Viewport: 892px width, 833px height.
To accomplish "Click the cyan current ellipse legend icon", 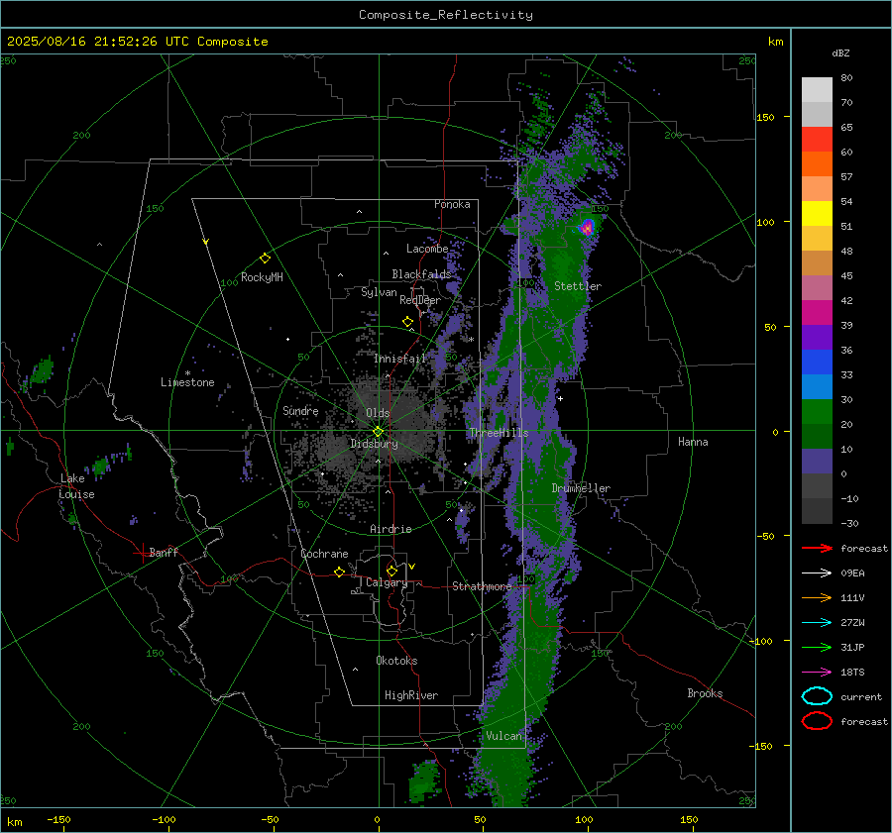I will click(x=817, y=696).
